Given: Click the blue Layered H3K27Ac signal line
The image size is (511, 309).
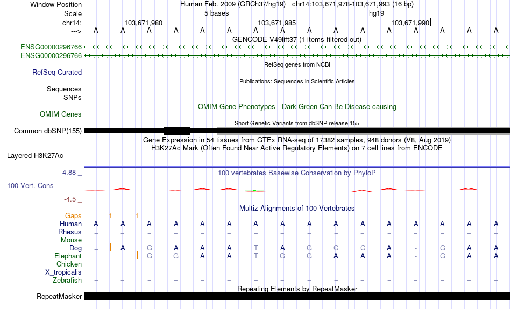Looking at the screenshot, I should pos(297,167).
